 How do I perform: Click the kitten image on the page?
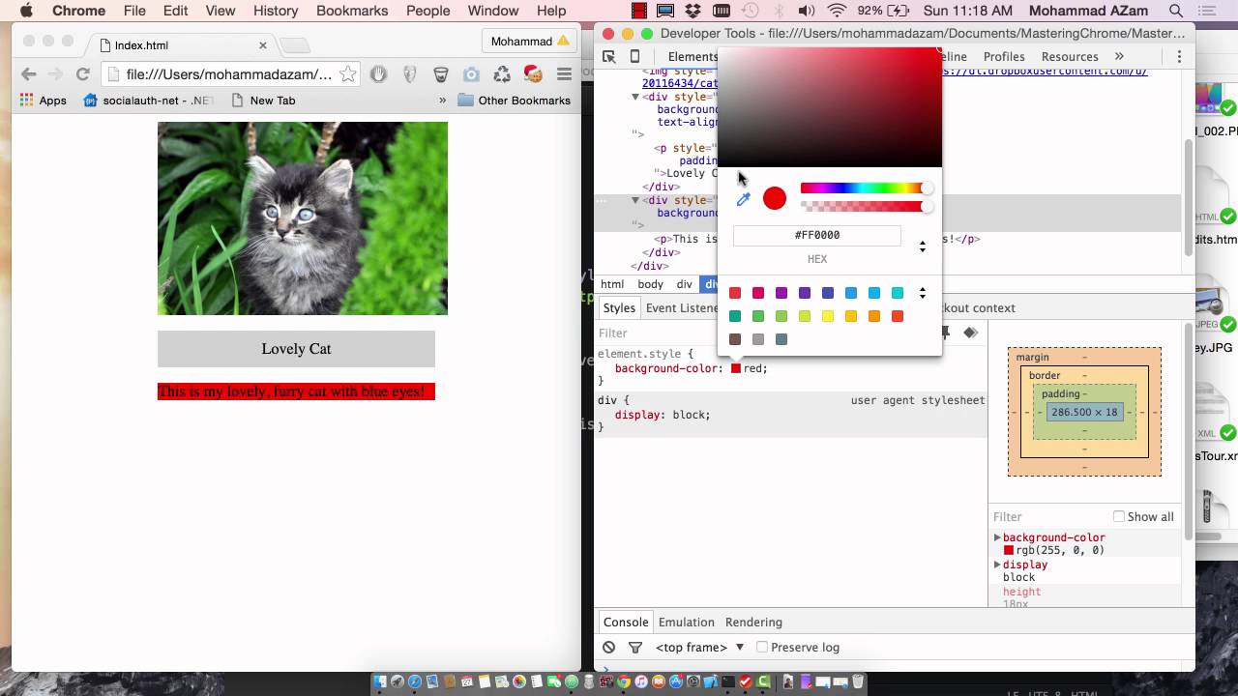click(303, 218)
